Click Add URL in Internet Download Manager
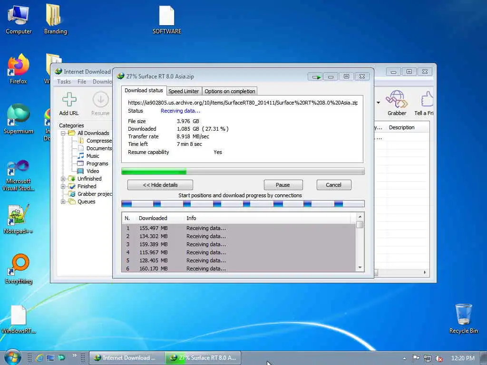 [69, 104]
